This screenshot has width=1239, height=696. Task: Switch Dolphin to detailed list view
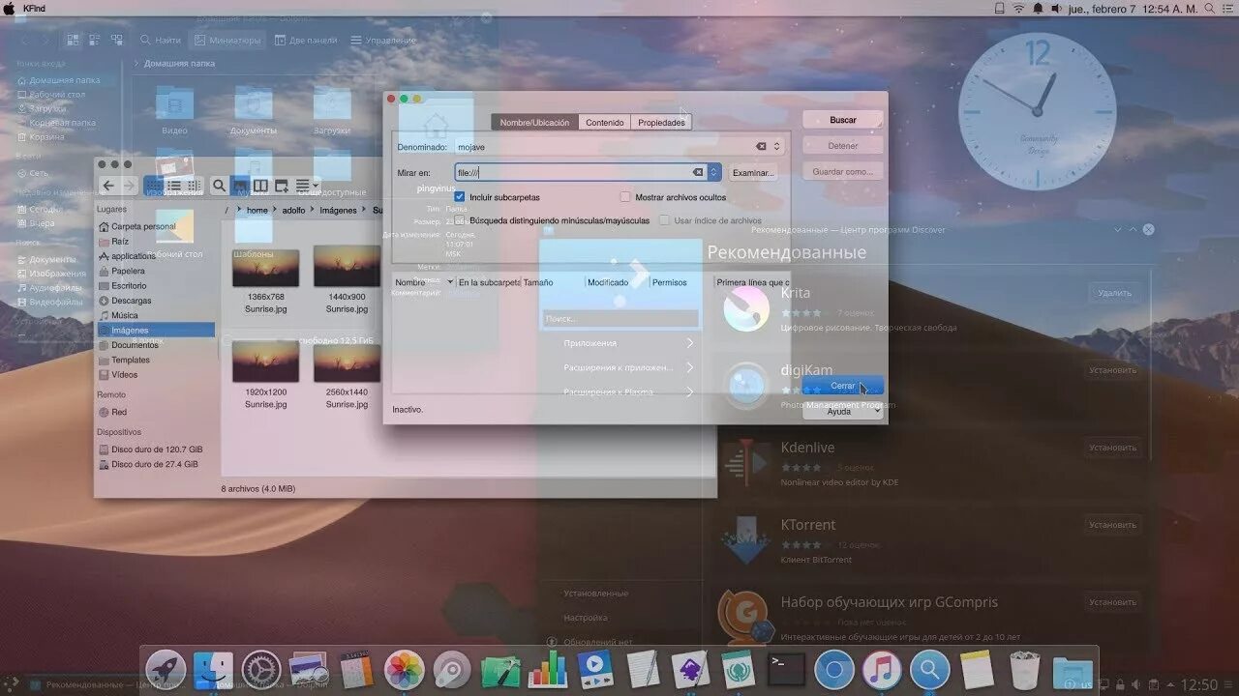(176, 186)
